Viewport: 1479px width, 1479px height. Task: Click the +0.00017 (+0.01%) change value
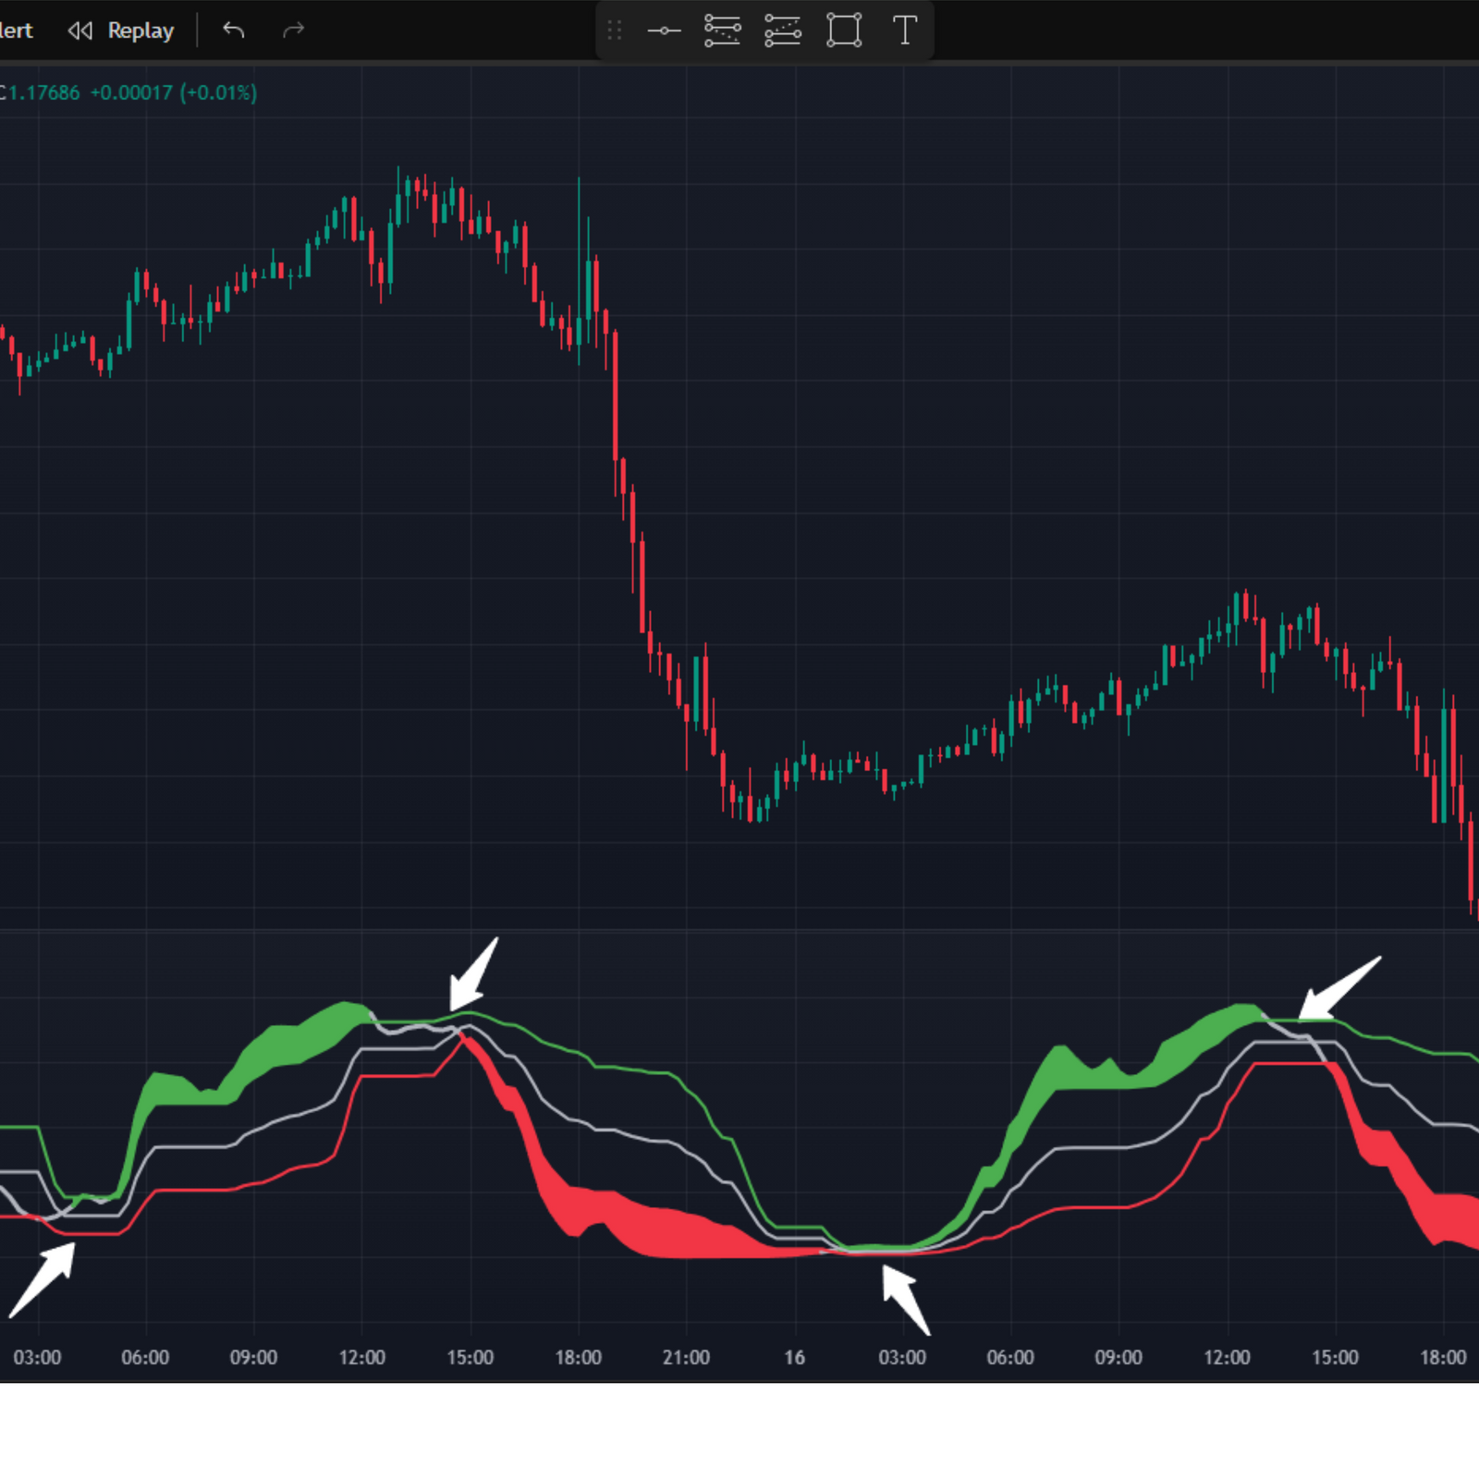tap(173, 92)
